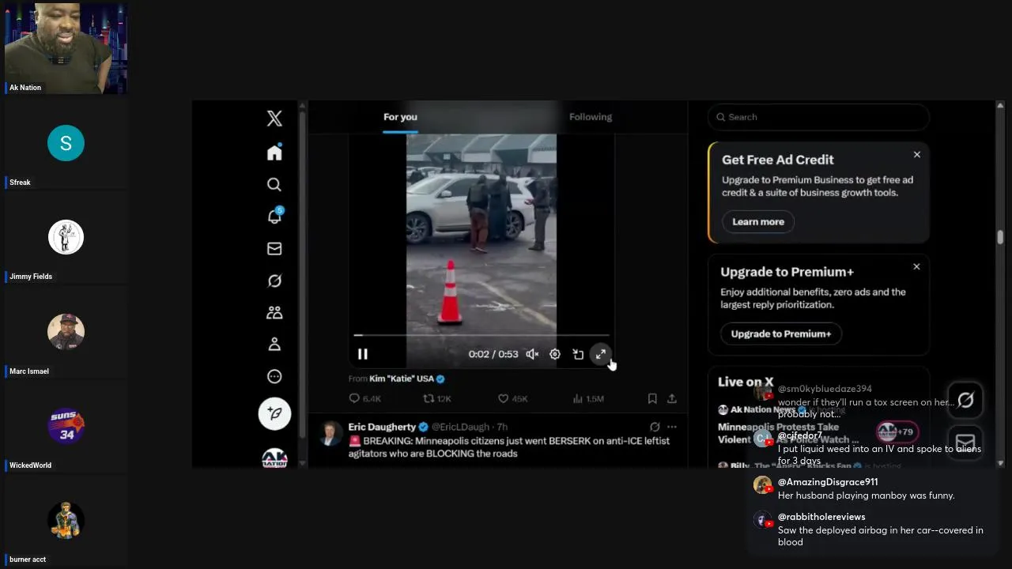Screen dimensions: 1012x569
Task: Click the Learn more button
Action: click(758, 221)
